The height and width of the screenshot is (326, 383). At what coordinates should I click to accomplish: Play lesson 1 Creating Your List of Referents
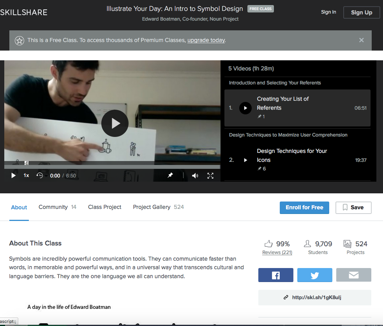[245, 108]
